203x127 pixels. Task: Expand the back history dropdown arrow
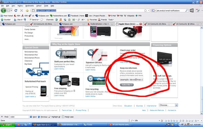click(11, 10)
